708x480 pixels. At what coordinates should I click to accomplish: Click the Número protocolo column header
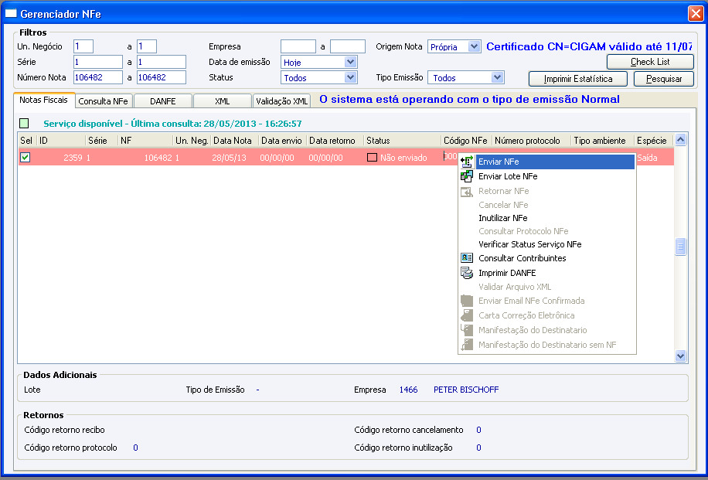[532, 141]
